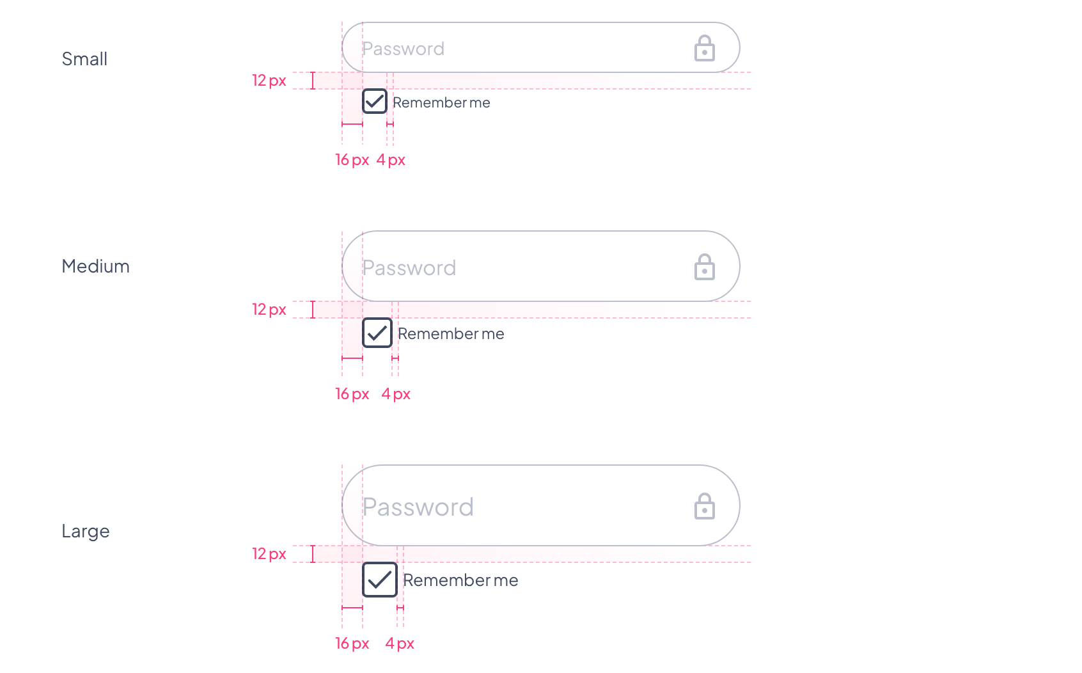1082x673 pixels.
Task: Click the Remember me text in the Small variant
Action: point(441,102)
